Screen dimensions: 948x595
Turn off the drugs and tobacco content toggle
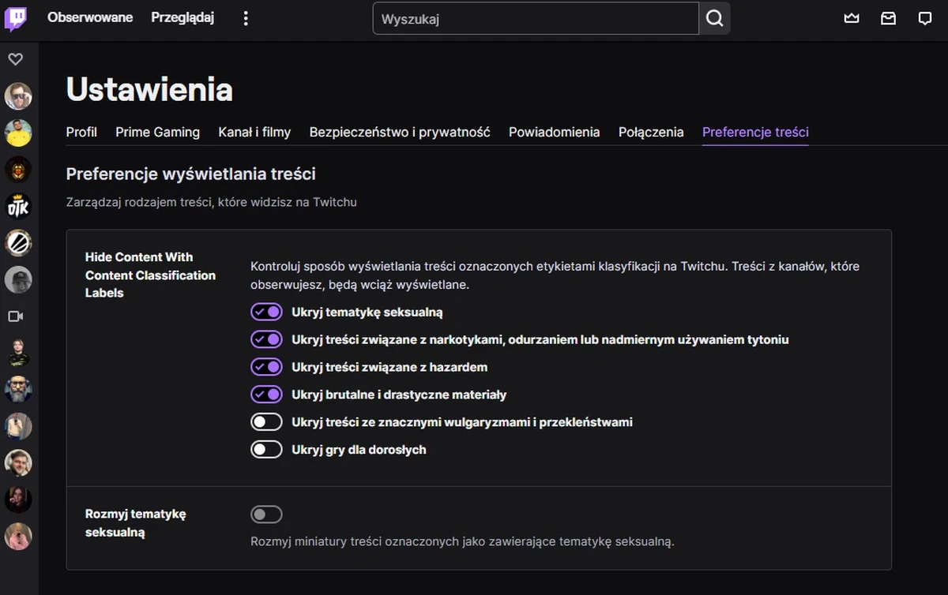coord(266,339)
